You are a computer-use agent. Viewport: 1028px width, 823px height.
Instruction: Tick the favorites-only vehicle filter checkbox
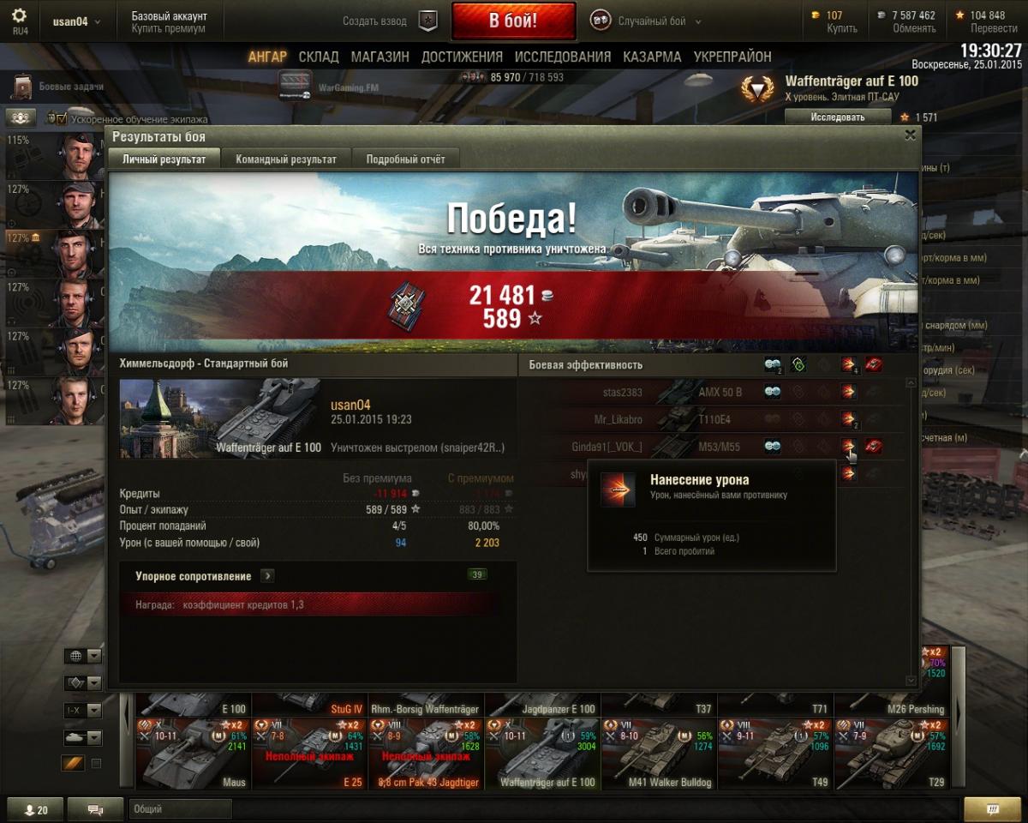[x=96, y=763]
